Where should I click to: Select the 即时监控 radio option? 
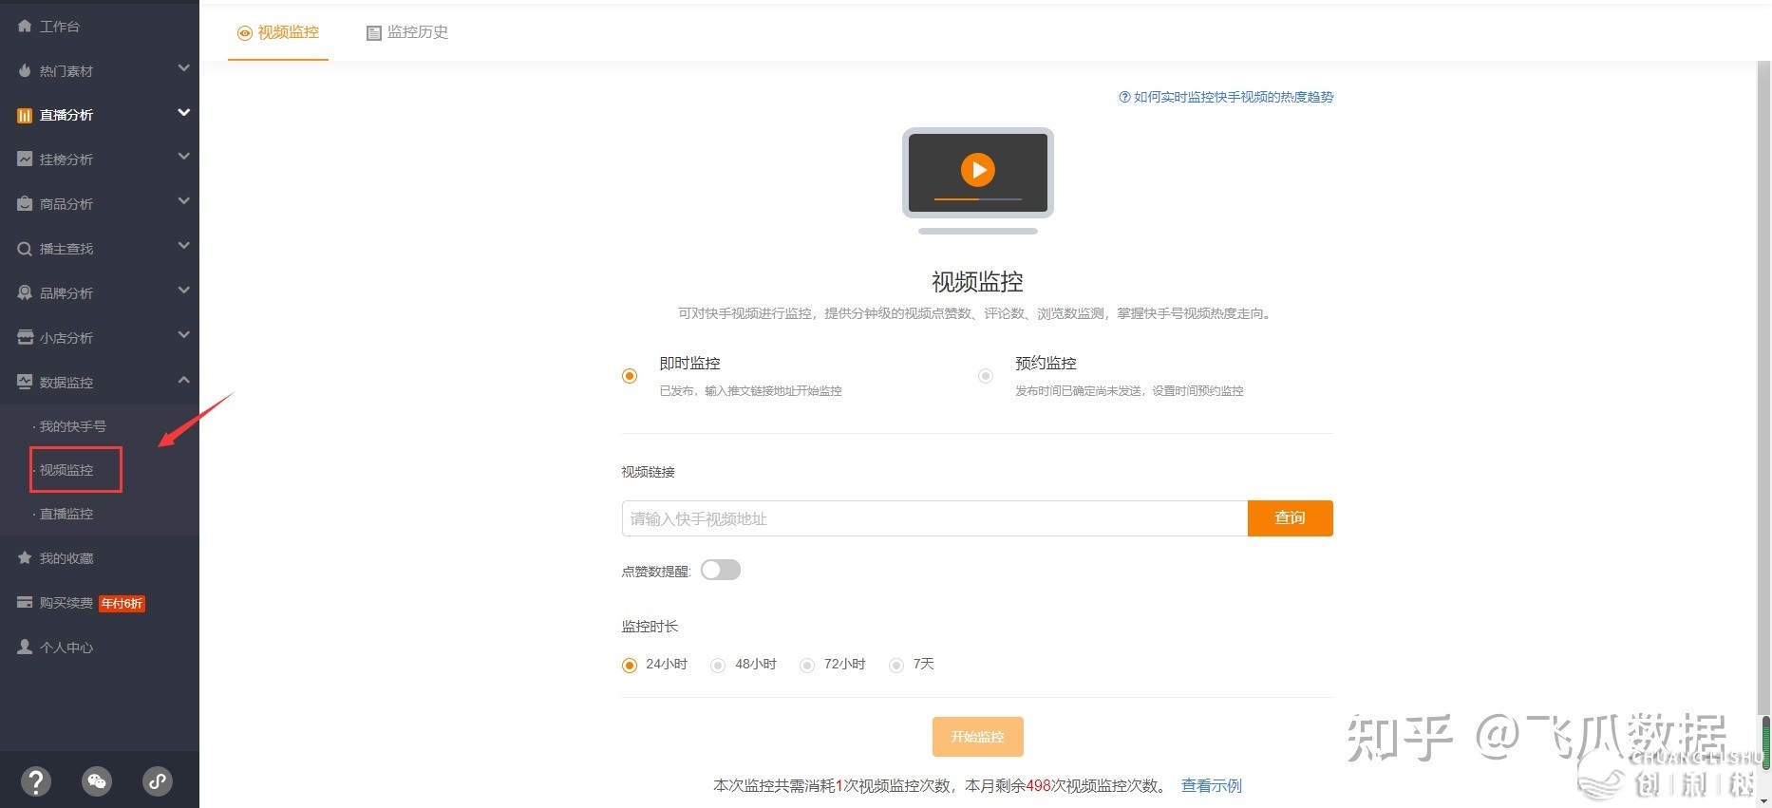point(630,376)
